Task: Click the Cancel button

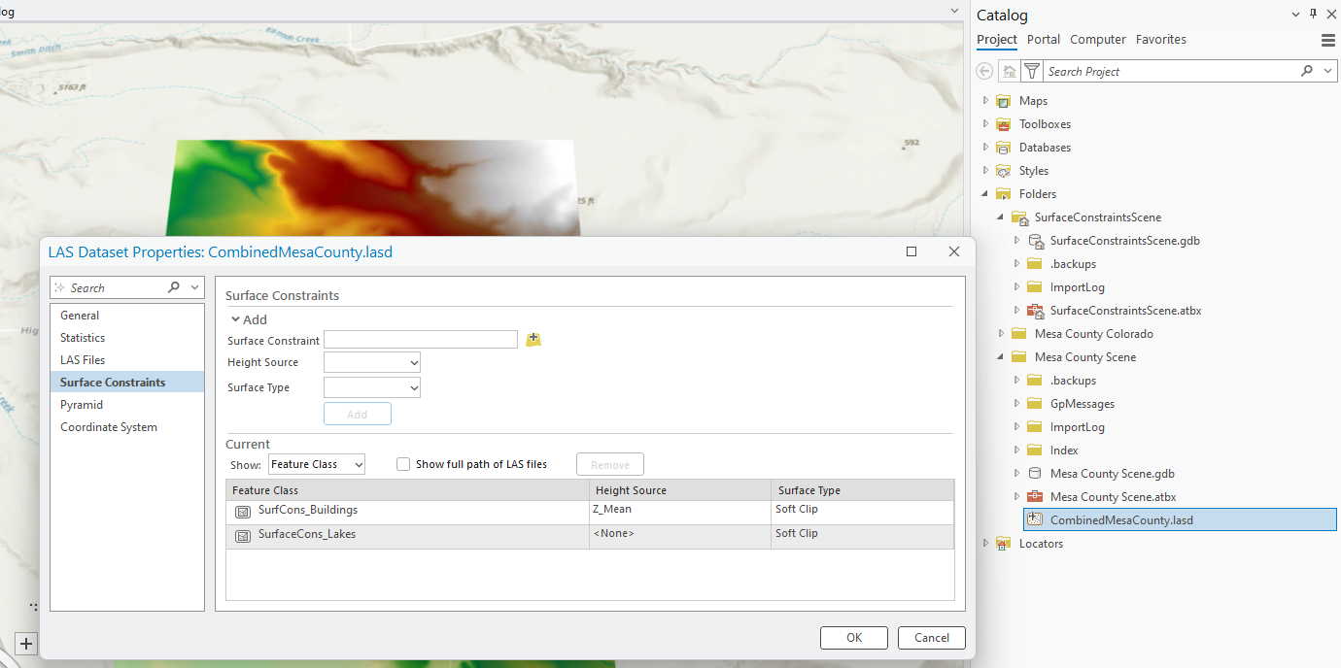Action: pos(931,638)
